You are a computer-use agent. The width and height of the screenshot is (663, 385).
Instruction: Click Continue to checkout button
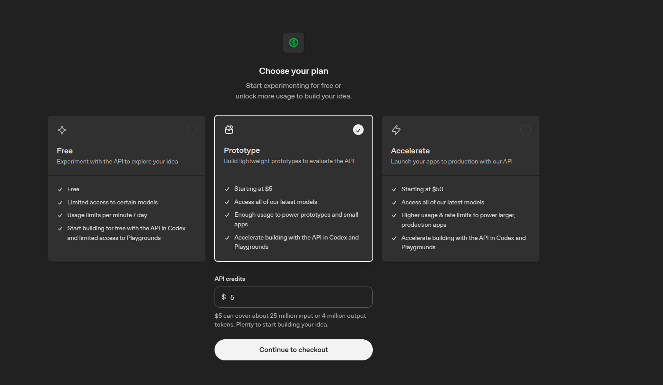tap(294, 350)
